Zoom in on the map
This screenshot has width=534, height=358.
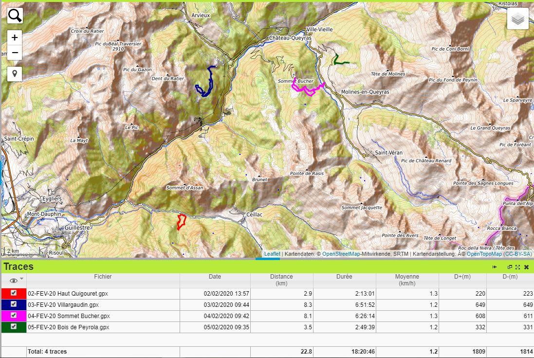tap(15, 38)
